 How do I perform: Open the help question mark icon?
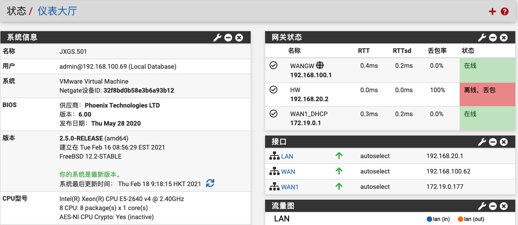tap(505, 11)
